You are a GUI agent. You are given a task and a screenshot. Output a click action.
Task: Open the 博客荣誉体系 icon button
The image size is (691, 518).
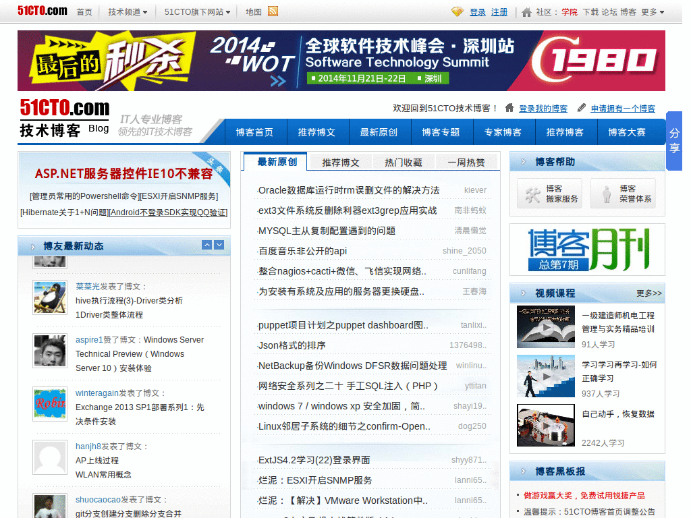[x=623, y=194]
